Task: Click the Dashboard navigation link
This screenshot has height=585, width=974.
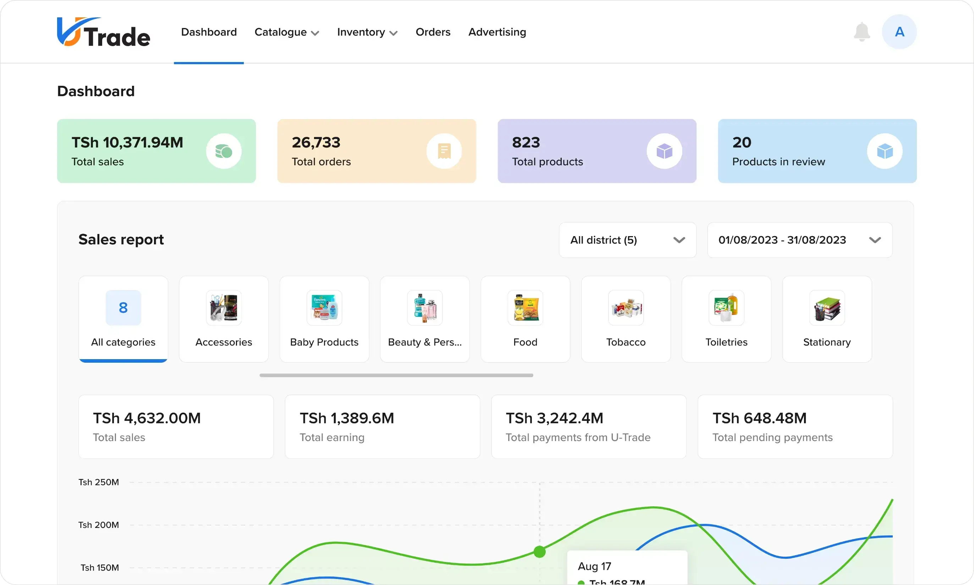Action: tap(209, 32)
